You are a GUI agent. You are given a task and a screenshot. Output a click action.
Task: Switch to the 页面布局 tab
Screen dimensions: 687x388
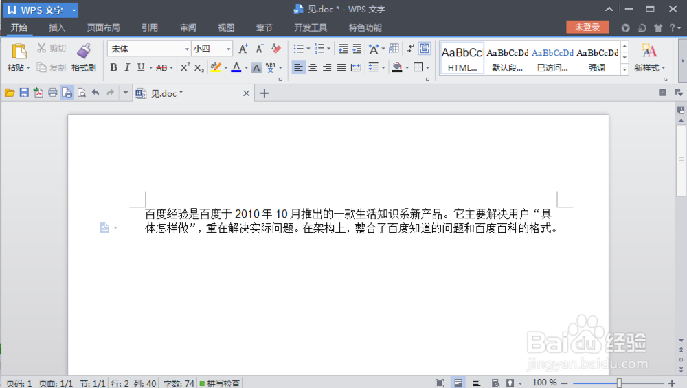[x=104, y=27]
